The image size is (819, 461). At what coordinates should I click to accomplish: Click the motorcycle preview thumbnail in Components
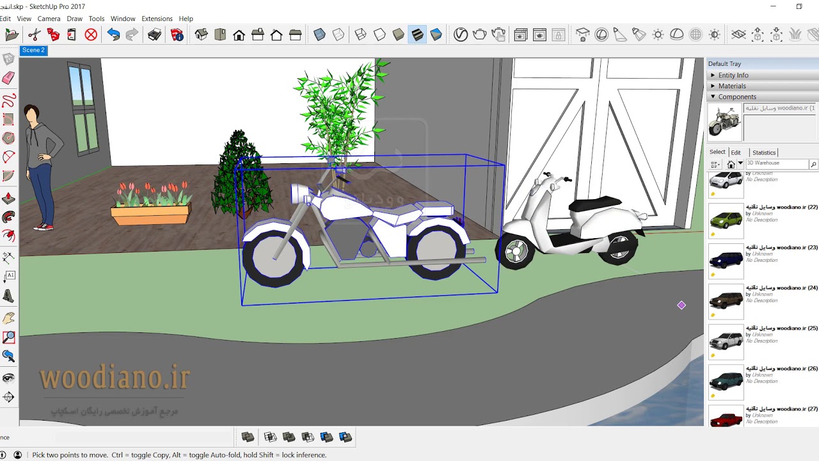pyautogui.click(x=725, y=122)
